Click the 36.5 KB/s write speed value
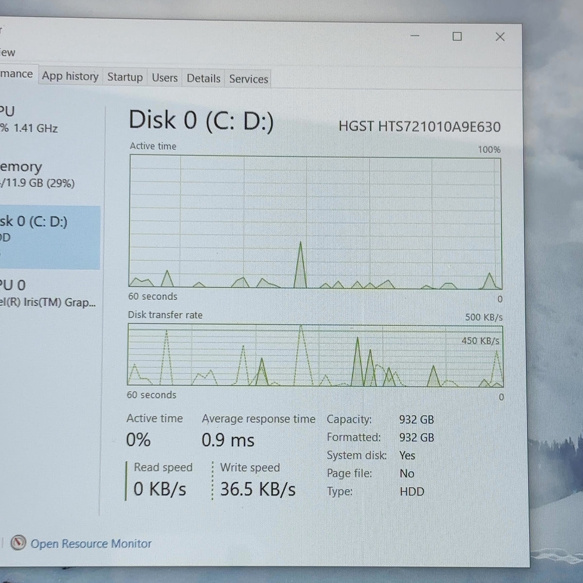This screenshot has width=583, height=583. tap(257, 489)
